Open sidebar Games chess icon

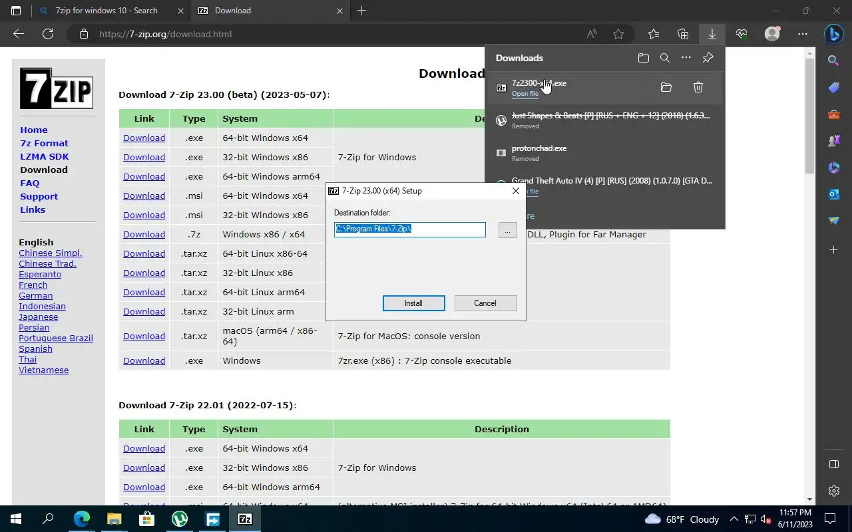(x=833, y=141)
